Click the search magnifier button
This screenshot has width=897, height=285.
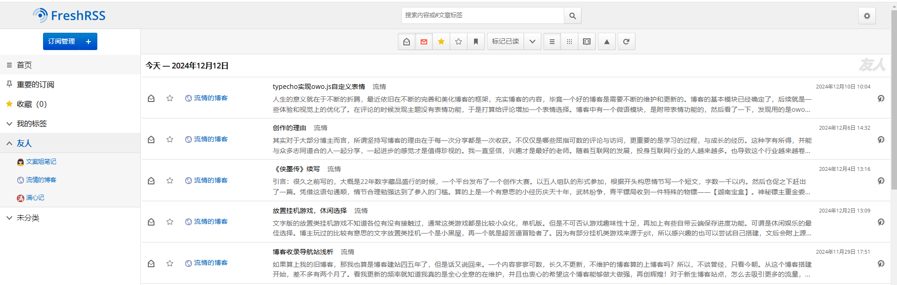pos(572,15)
